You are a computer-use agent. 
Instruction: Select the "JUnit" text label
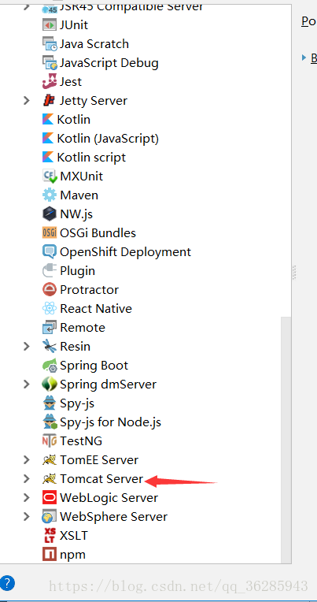click(x=74, y=25)
